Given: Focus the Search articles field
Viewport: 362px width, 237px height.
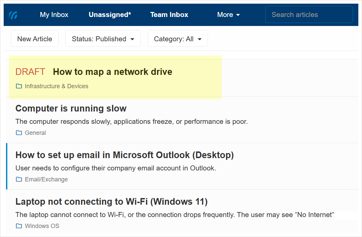Looking at the screenshot, I should pos(309,15).
